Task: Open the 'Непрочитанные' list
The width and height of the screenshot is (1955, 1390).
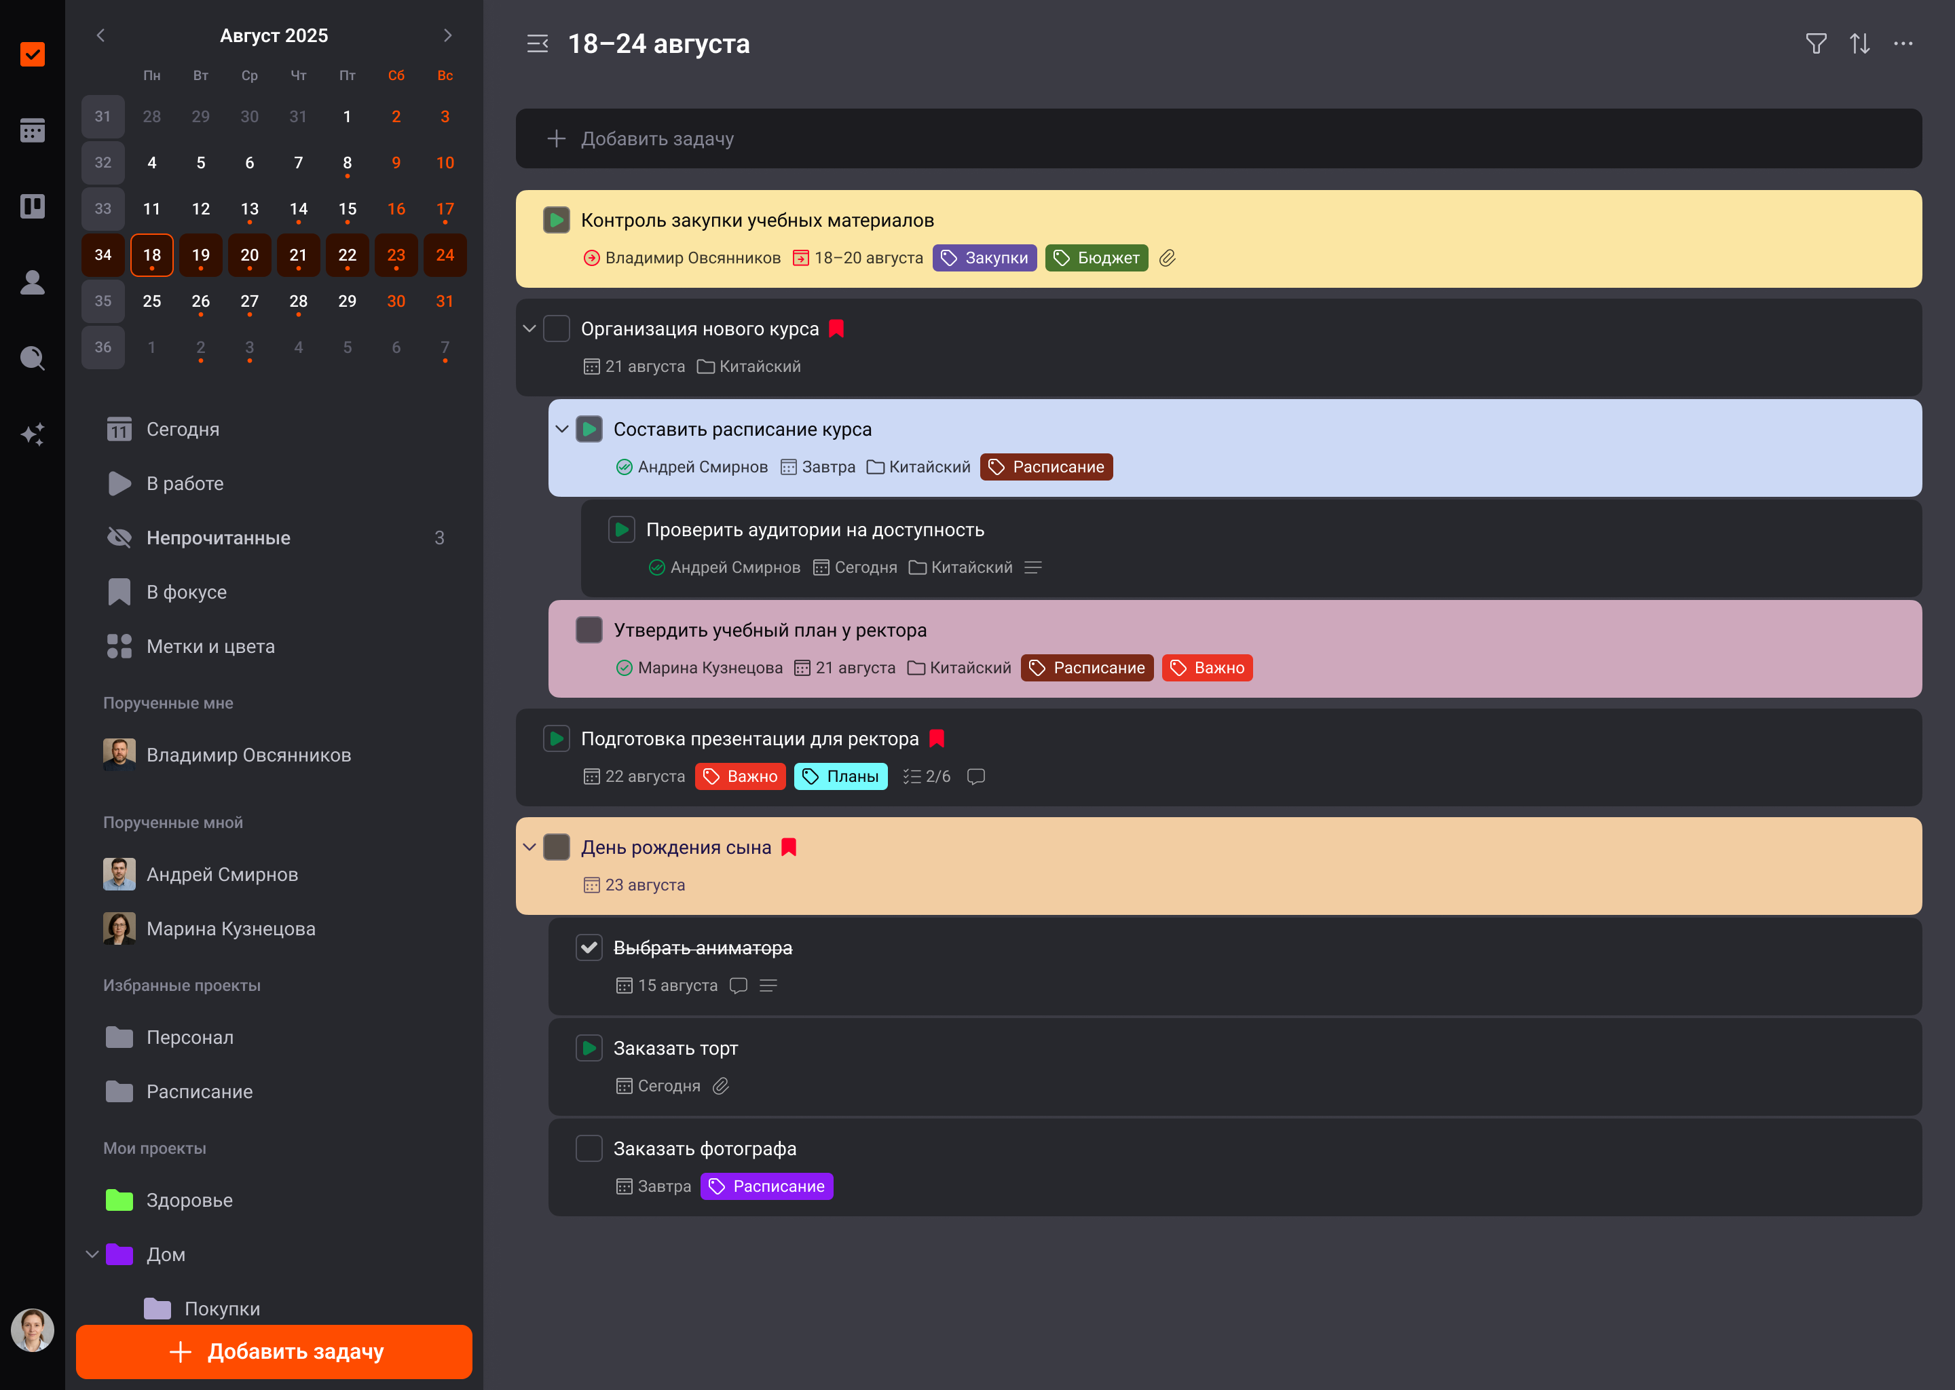Action: point(219,538)
